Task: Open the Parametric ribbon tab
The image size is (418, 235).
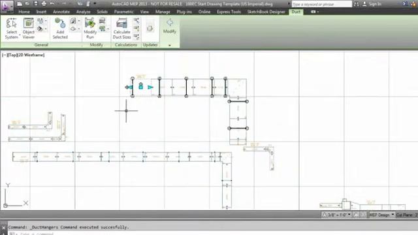Action: click(x=124, y=12)
